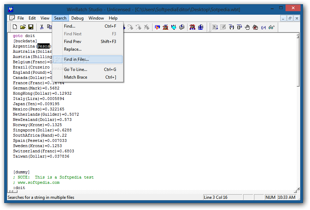
Task: Choose Find Next in the Search menu
Action: [87, 34]
